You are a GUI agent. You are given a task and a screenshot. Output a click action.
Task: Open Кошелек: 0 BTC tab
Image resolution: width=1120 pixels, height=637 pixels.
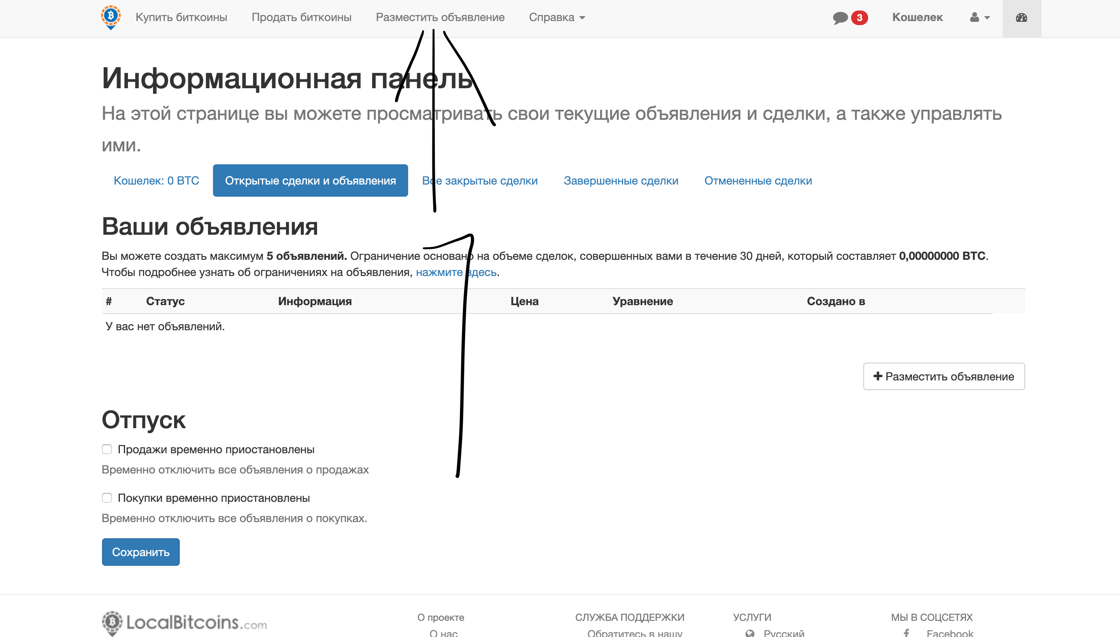[156, 180]
